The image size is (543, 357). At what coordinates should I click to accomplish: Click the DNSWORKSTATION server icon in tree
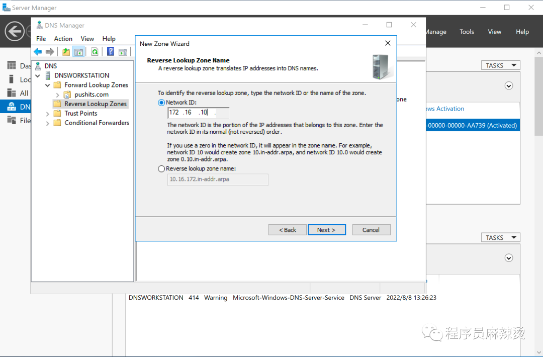click(48, 75)
